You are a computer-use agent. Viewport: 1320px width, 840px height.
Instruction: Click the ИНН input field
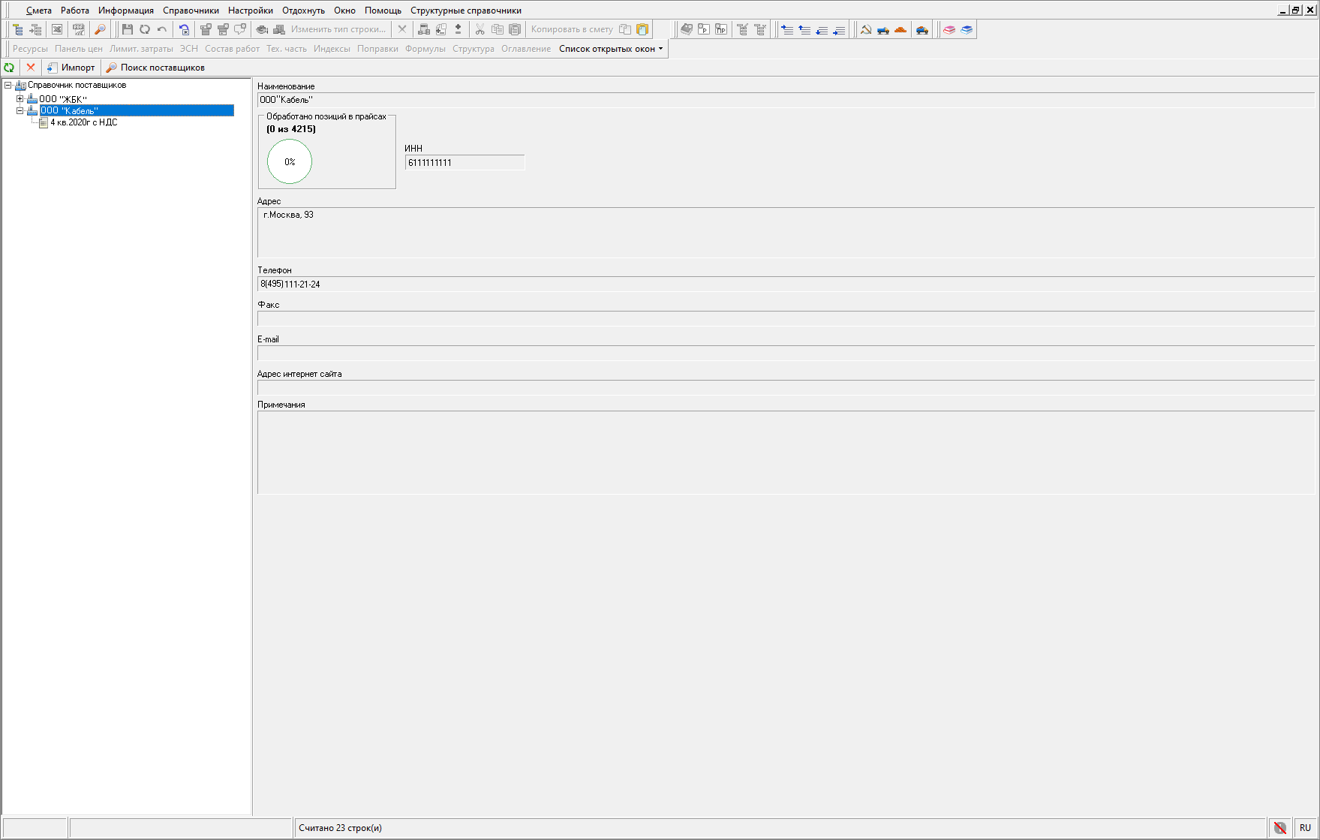click(464, 163)
